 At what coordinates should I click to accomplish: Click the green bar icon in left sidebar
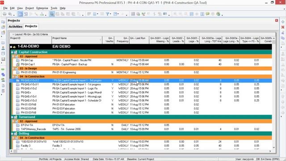(3, 69)
